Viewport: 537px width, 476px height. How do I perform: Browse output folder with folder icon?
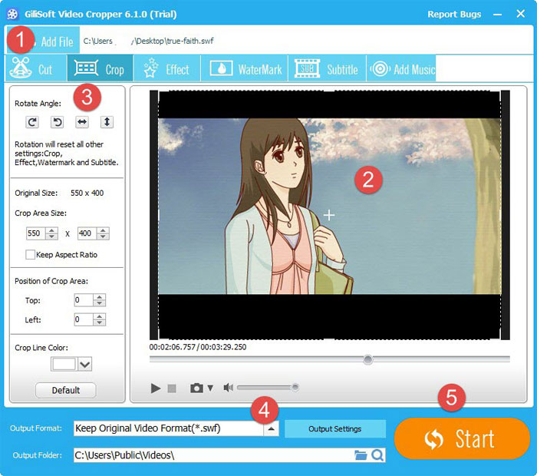pyautogui.click(x=361, y=455)
